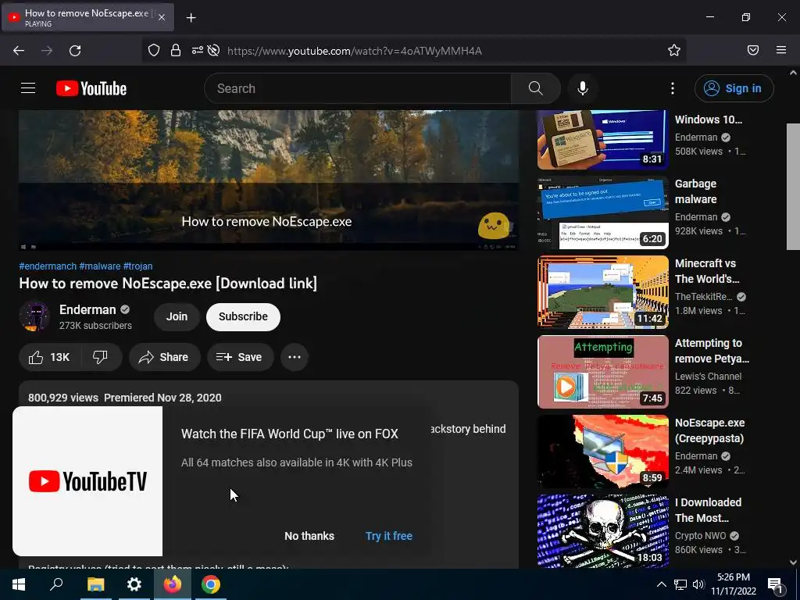Open the Windows Start menu
The width and height of the screenshot is (800, 600).
tap(19, 584)
